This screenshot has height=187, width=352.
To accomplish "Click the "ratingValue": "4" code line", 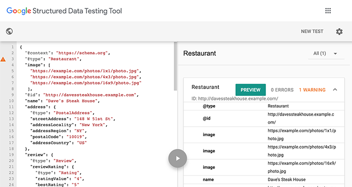I will 60,178.
